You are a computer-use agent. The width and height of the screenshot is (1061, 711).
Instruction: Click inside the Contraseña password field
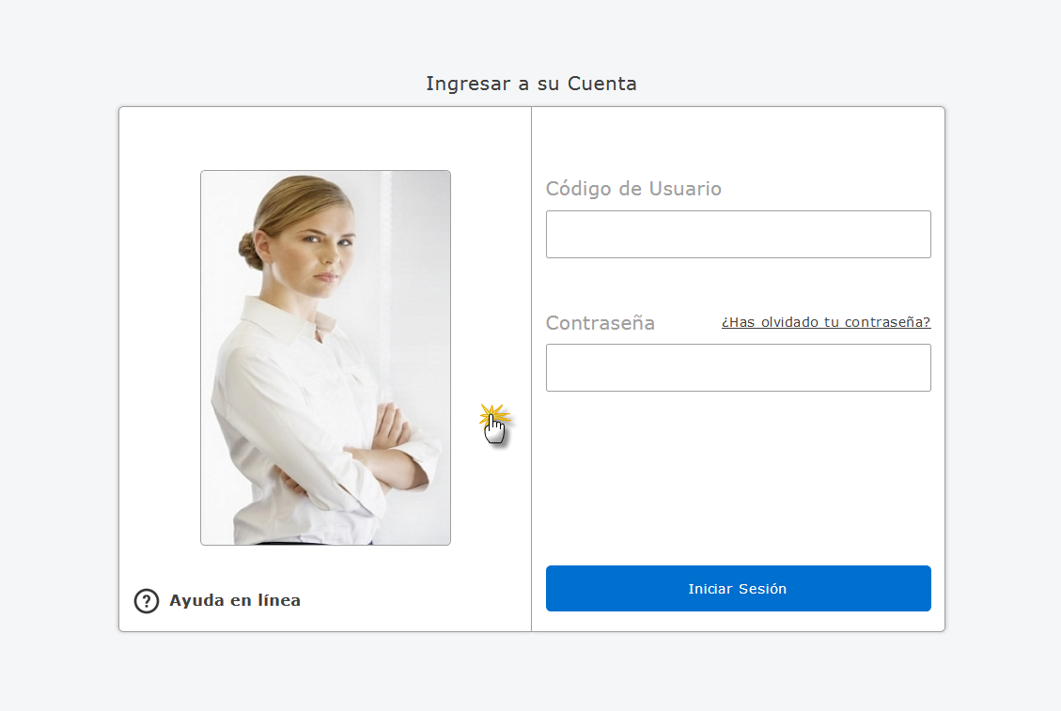(738, 367)
